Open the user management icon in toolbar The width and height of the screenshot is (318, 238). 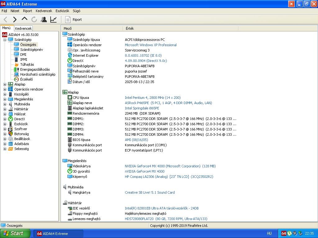point(43,20)
